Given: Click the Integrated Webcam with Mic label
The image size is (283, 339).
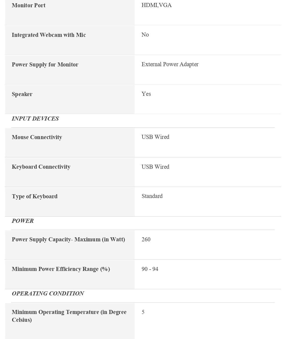Looking at the screenshot, I should click(49, 35).
